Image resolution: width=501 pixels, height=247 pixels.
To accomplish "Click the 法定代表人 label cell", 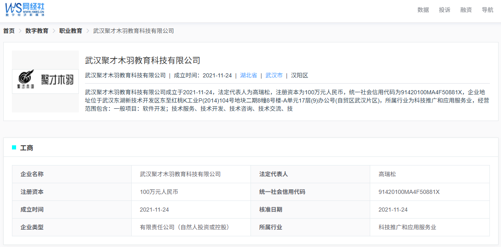I will click(x=310, y=174).
